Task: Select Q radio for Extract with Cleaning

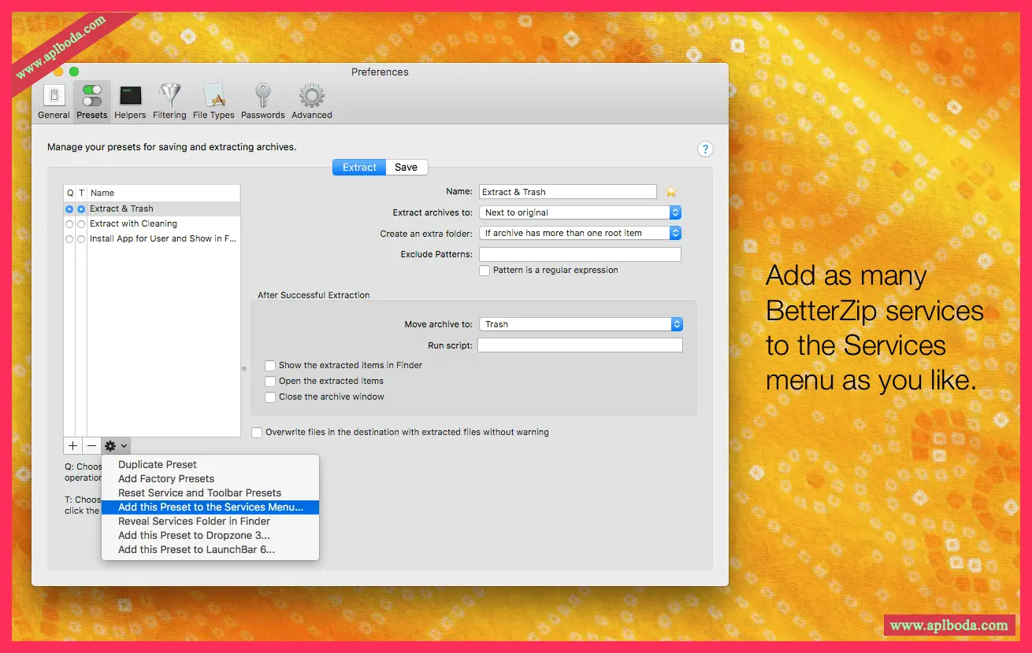Action: pyautogui.click(x=69, y=224)
